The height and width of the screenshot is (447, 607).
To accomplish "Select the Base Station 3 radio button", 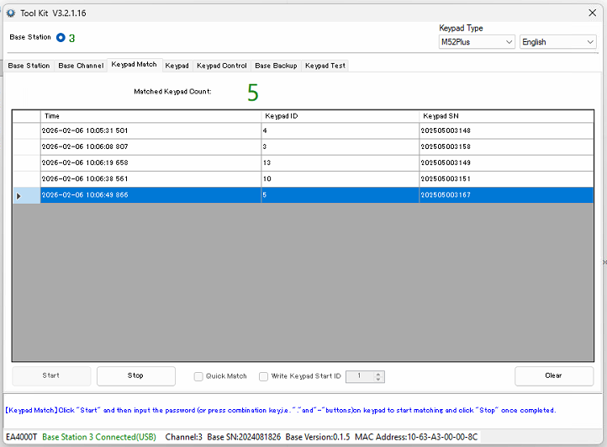I will (61, 38).
